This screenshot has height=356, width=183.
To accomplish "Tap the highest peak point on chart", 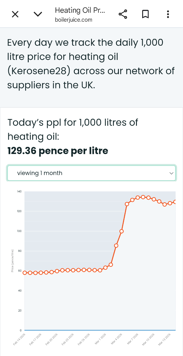I will 143,197.
